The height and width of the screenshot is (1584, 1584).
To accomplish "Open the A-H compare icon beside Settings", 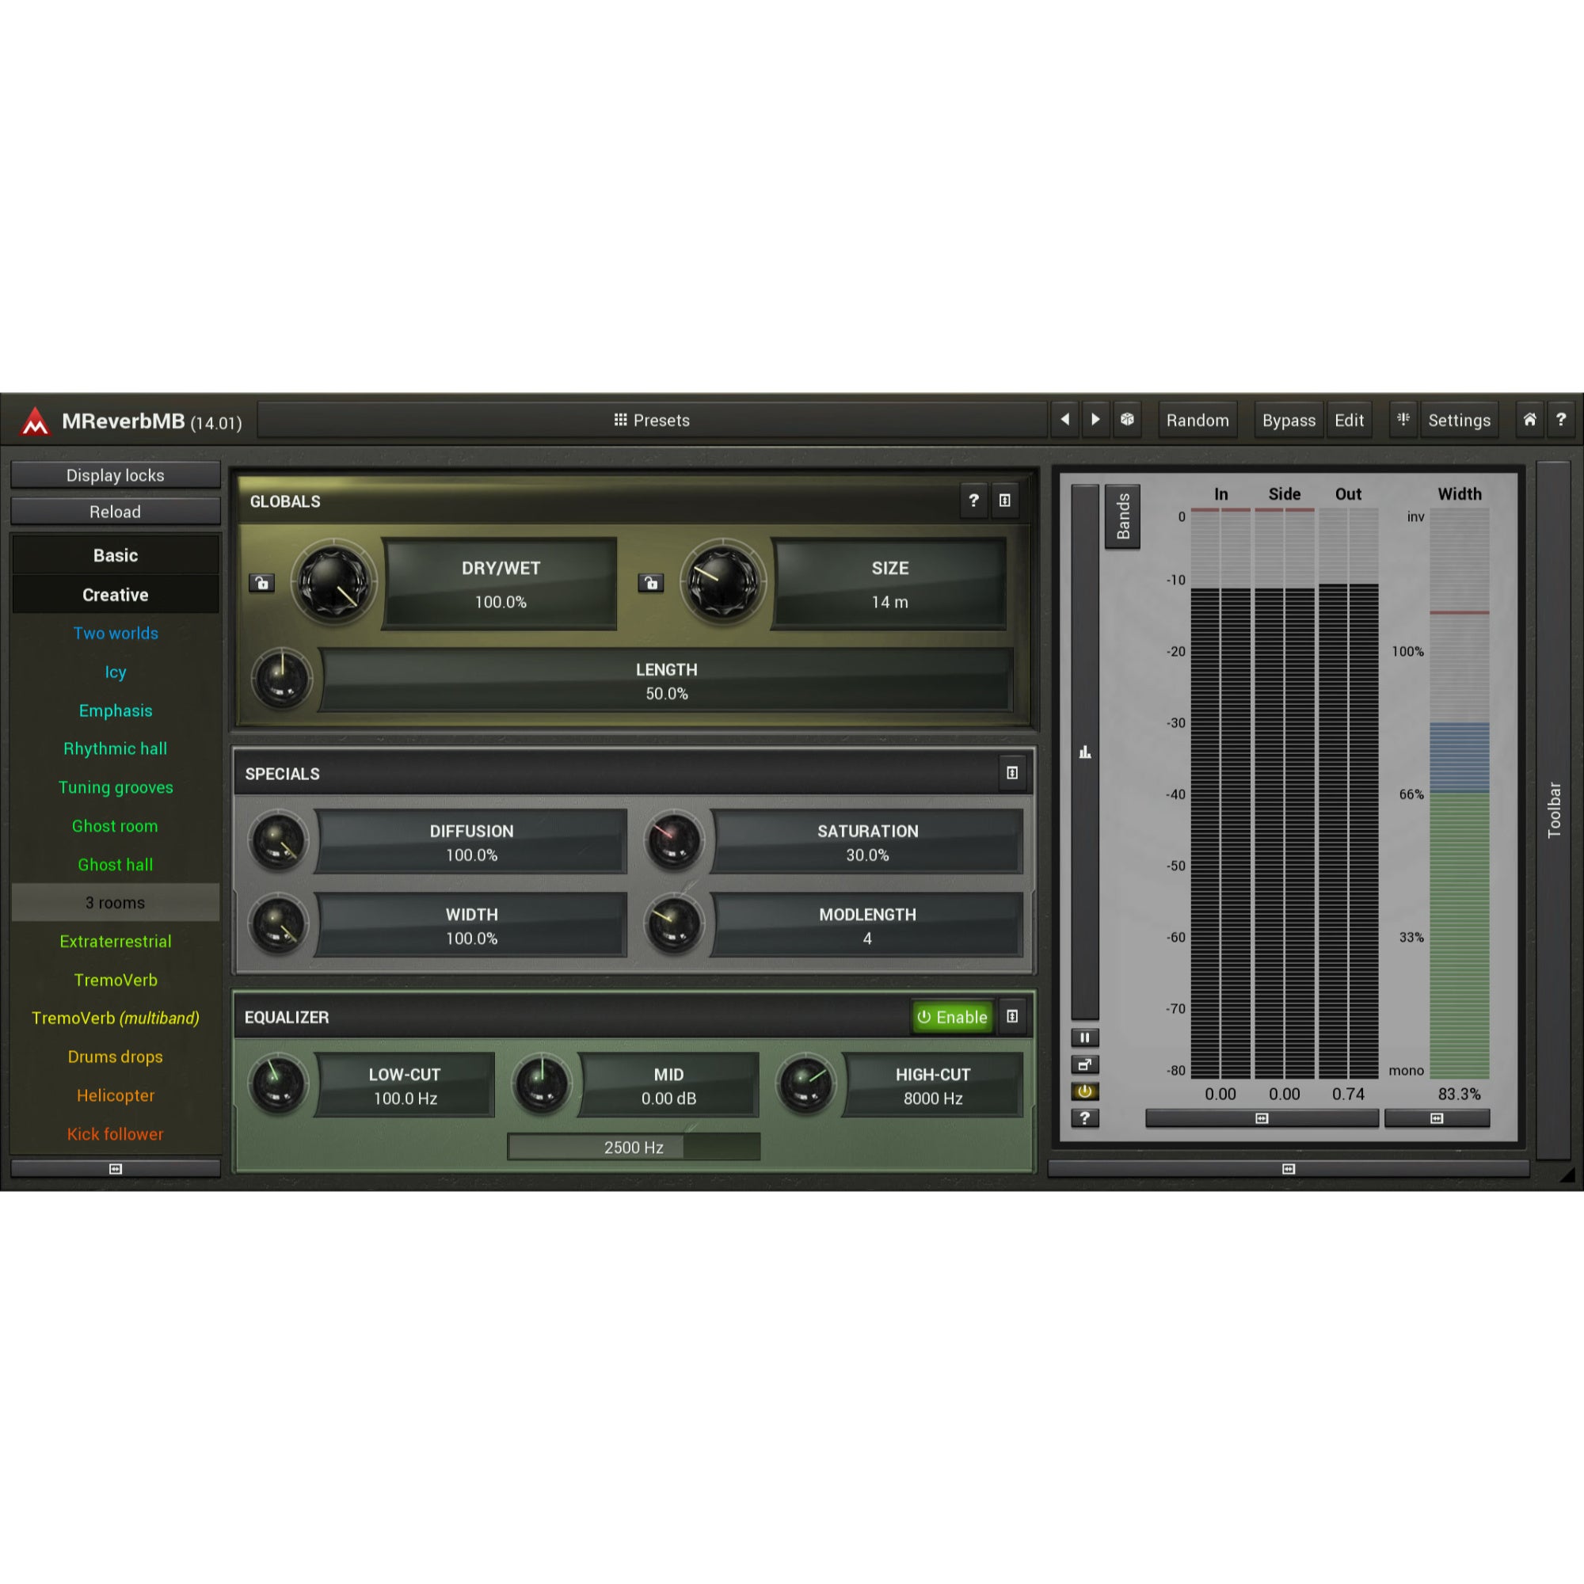I will (1403, 420).
